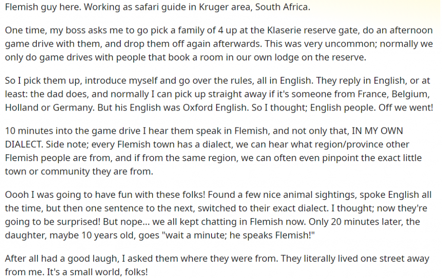Click 'town or community they are from'
This screenshot has width=442, height=279.
coord(79,171)
